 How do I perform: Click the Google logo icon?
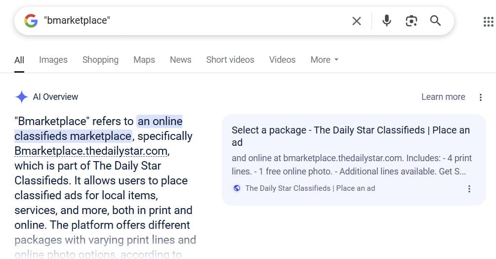pyautogui.click(x=31, y=21)
